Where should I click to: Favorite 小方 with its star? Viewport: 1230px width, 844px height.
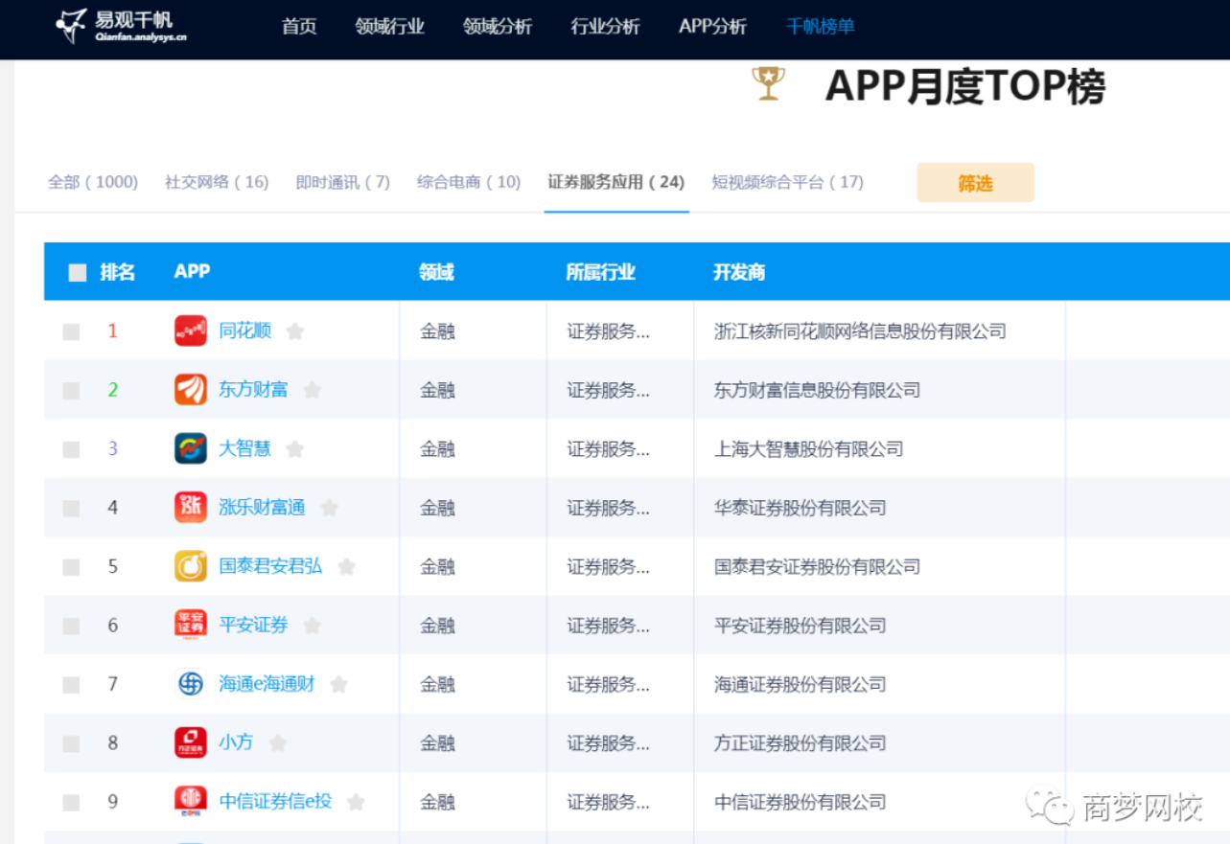point(278,742)
